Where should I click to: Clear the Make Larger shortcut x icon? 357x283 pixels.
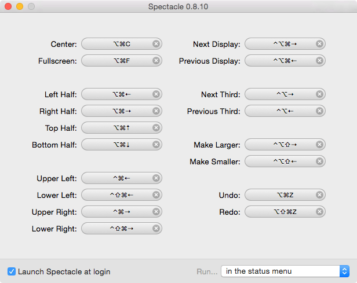click(319, 144)
